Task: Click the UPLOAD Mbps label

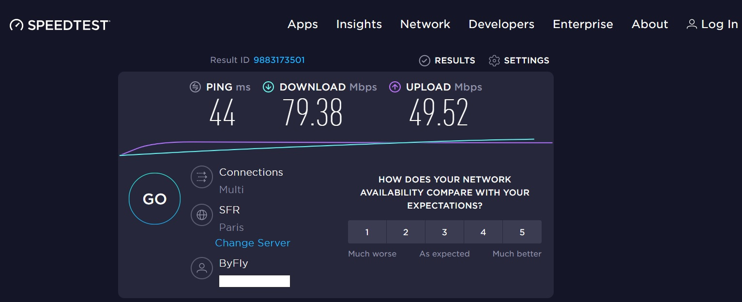Action: click(444, 87)
